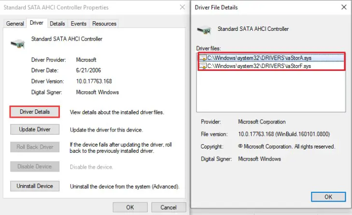Image resolution: width=352 pixels, height=215 pixels.
Task: Open the Events tab
Action: [78, 24]
